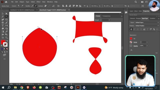Select the Artboard tool

click(3, 37)
